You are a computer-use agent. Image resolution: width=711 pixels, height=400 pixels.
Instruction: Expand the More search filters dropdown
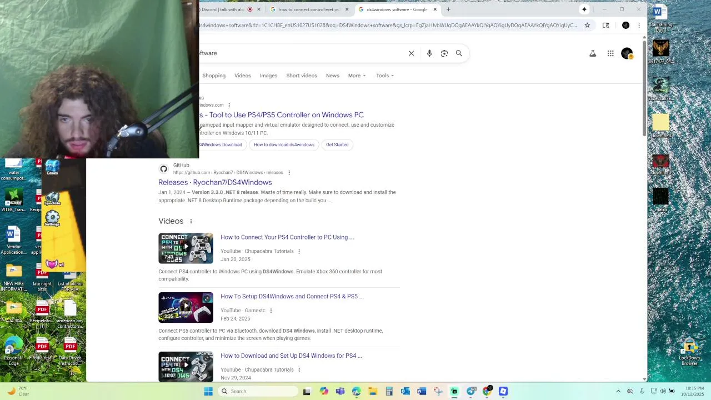tap(357, 76)
